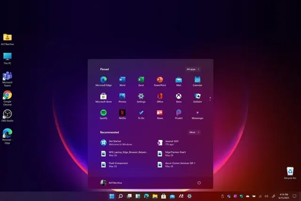Open Excel in the Start menu
This screenshot has width=301, height=201.
(141, 81)
